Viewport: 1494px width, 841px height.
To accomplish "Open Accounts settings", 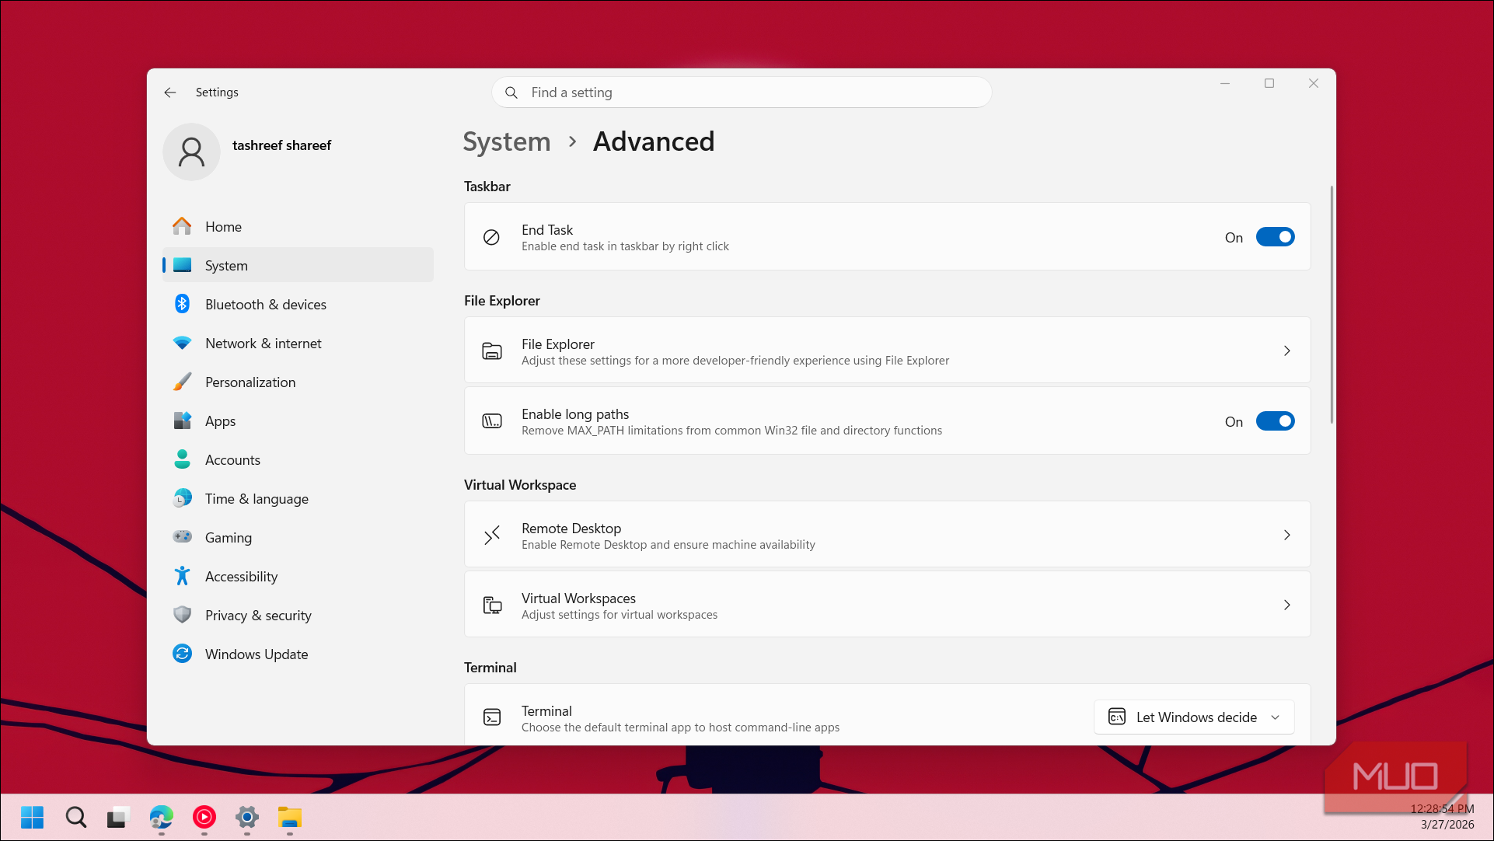I will (298, 460).
